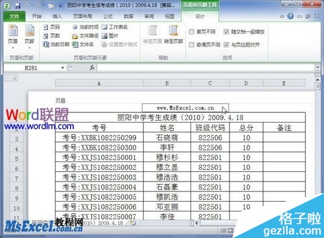Click into the formula bar input
The image size is (324, 238).
pos(206,67)
